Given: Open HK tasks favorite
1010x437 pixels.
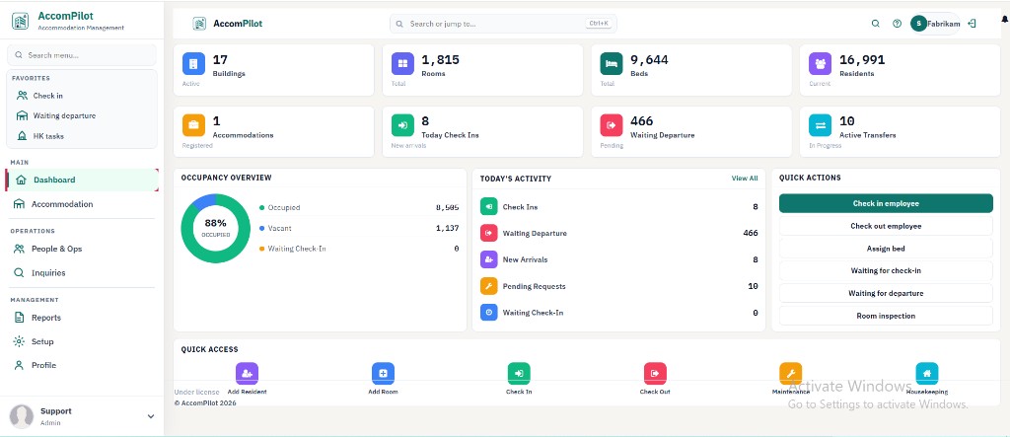Looking at the screenshot, I should click(83, 136).
